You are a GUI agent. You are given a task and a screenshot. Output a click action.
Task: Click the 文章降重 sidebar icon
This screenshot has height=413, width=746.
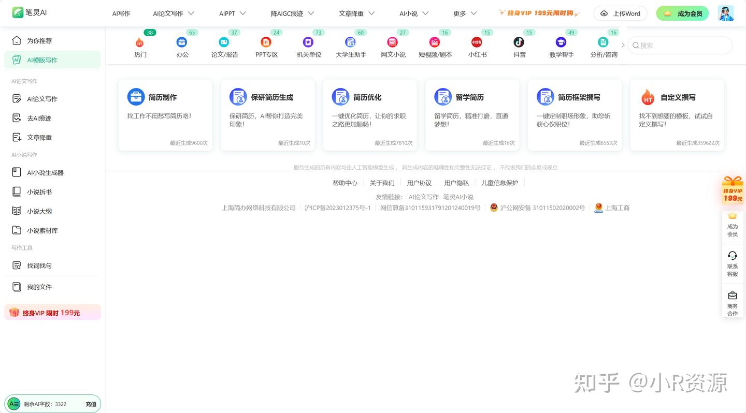click(17, 137)
